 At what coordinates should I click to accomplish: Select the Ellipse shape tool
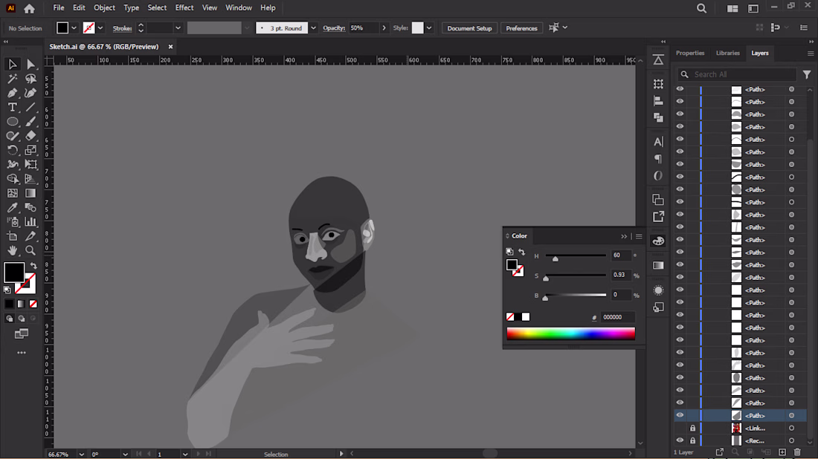click(12, 121)
